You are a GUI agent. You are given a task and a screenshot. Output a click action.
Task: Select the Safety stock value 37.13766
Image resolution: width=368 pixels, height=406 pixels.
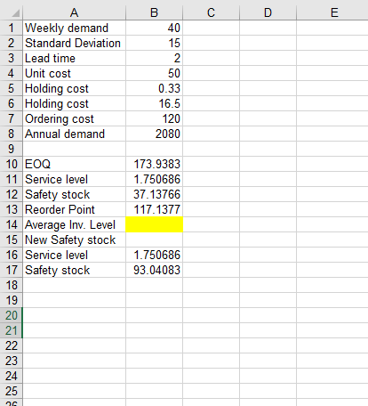(x=154, y=194)
